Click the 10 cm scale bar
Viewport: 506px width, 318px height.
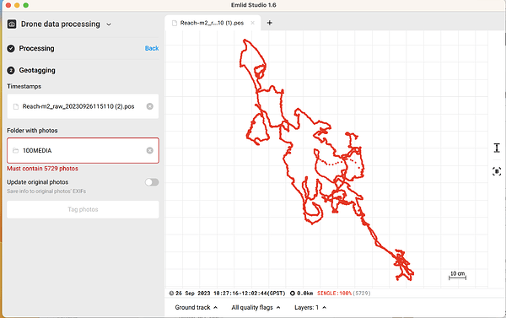coord(458,275)
